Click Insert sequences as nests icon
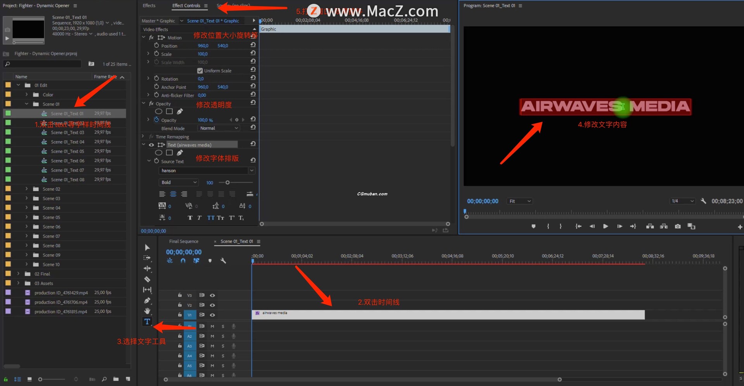744x386 pixels. [x=170, y=261]
